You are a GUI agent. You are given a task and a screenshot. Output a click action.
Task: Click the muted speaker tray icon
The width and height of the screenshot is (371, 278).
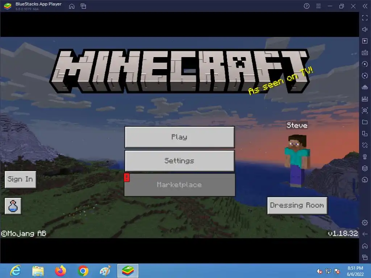(319, 271)
